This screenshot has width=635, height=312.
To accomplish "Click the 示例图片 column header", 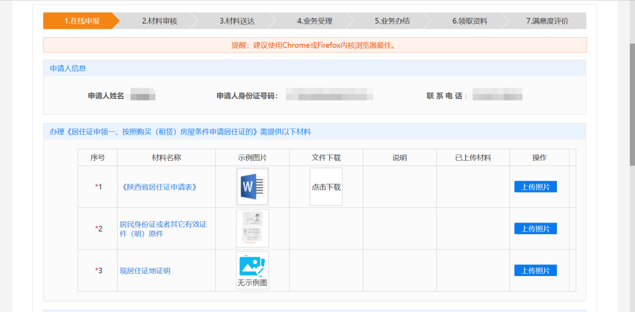I will 252,157.
